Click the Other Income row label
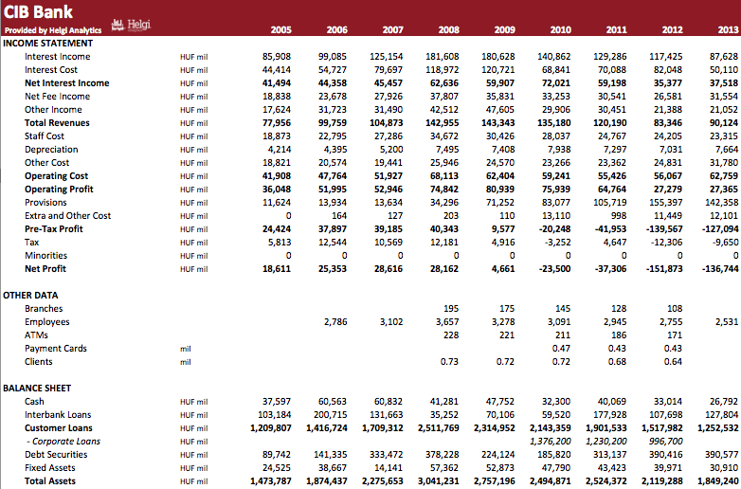 click(x=53, y=110)
